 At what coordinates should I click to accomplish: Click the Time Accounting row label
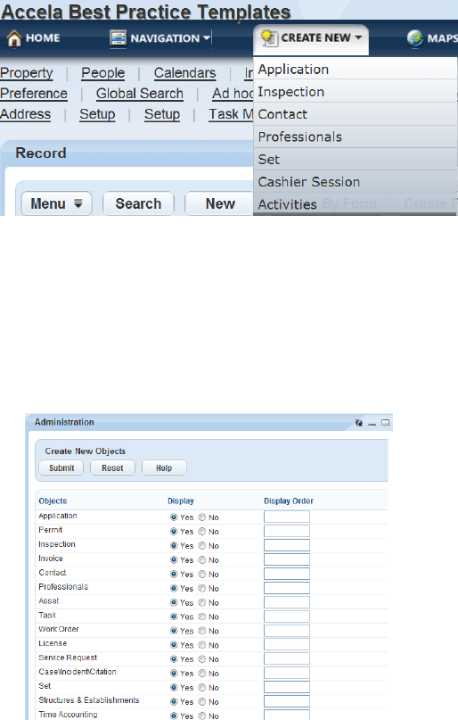pyautogui.click(x=68, y=715)
